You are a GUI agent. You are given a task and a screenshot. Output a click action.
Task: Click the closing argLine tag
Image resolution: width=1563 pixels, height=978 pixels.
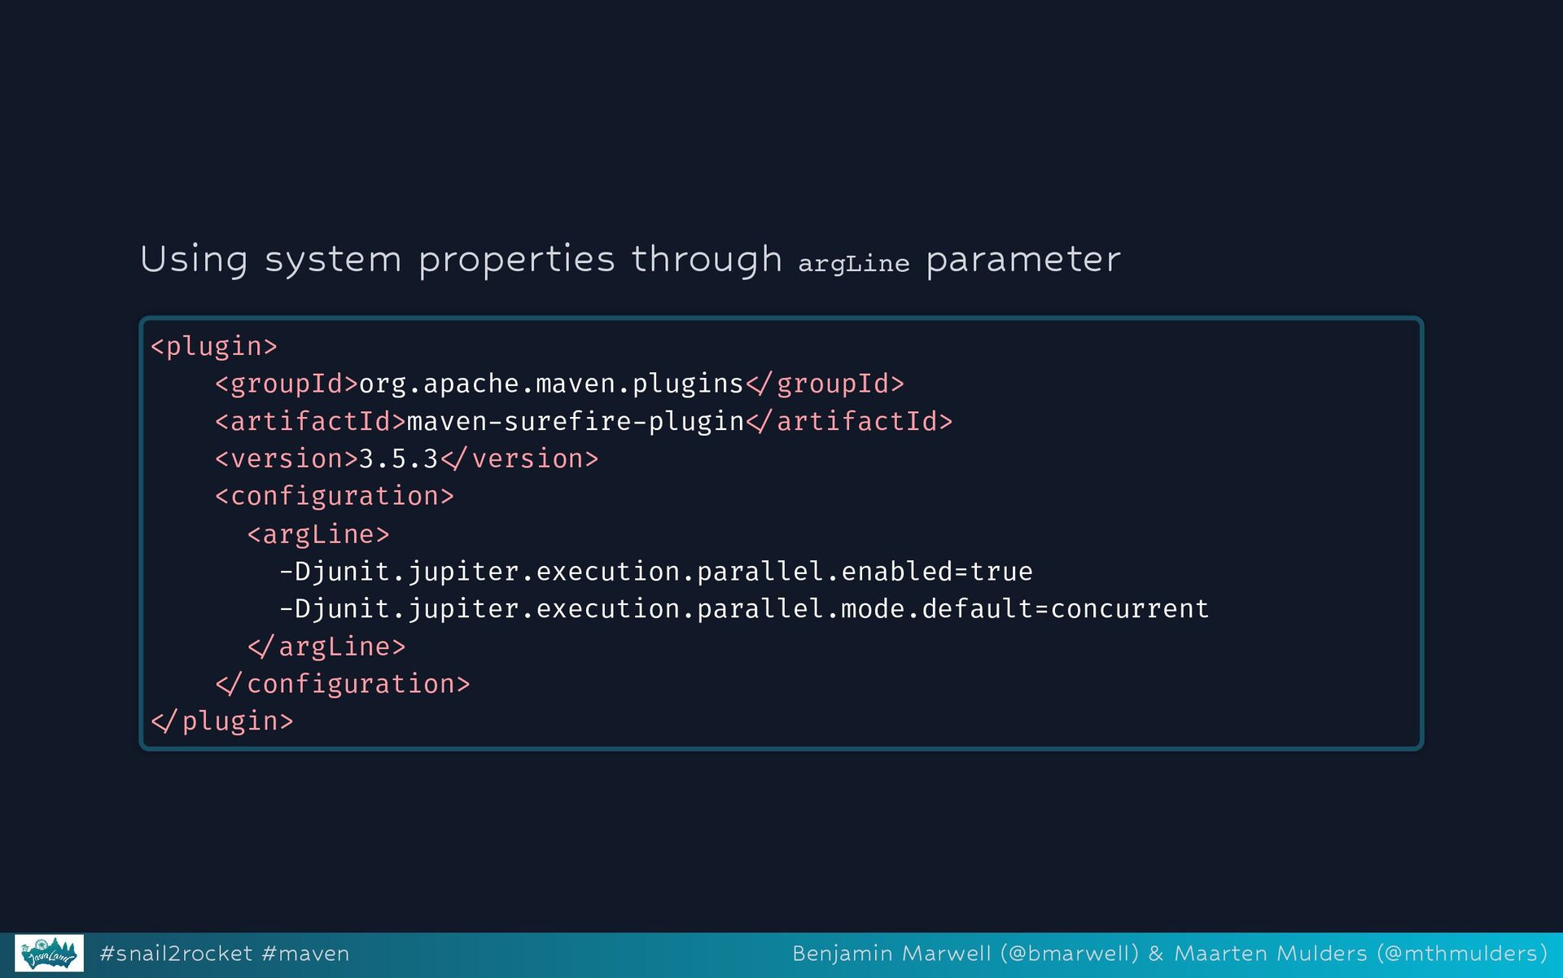click(326, 647)
